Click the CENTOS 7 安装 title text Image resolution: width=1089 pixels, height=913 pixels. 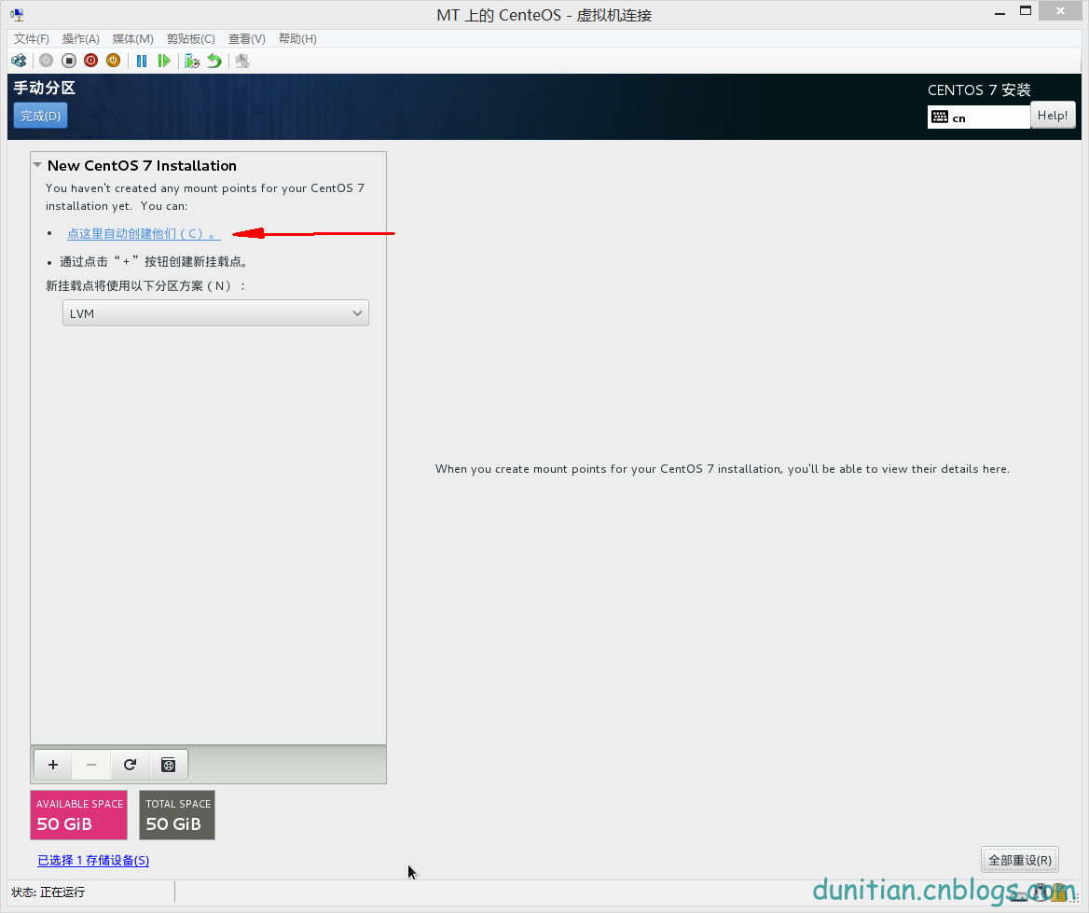point(979,90)
